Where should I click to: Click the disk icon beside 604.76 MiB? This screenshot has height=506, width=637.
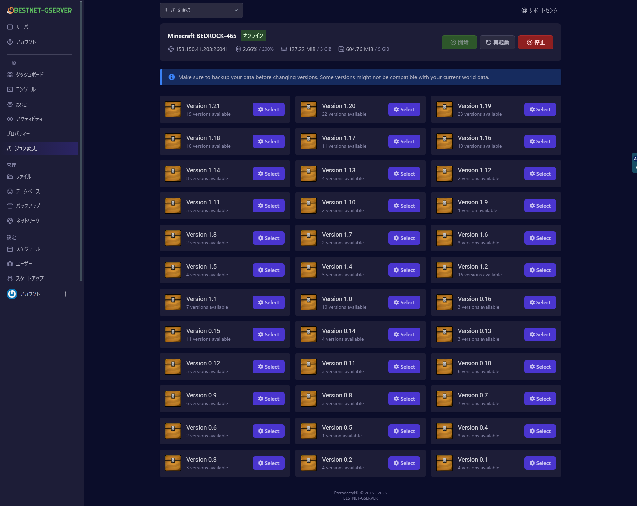pyautogui.click(x=341, y=49)
